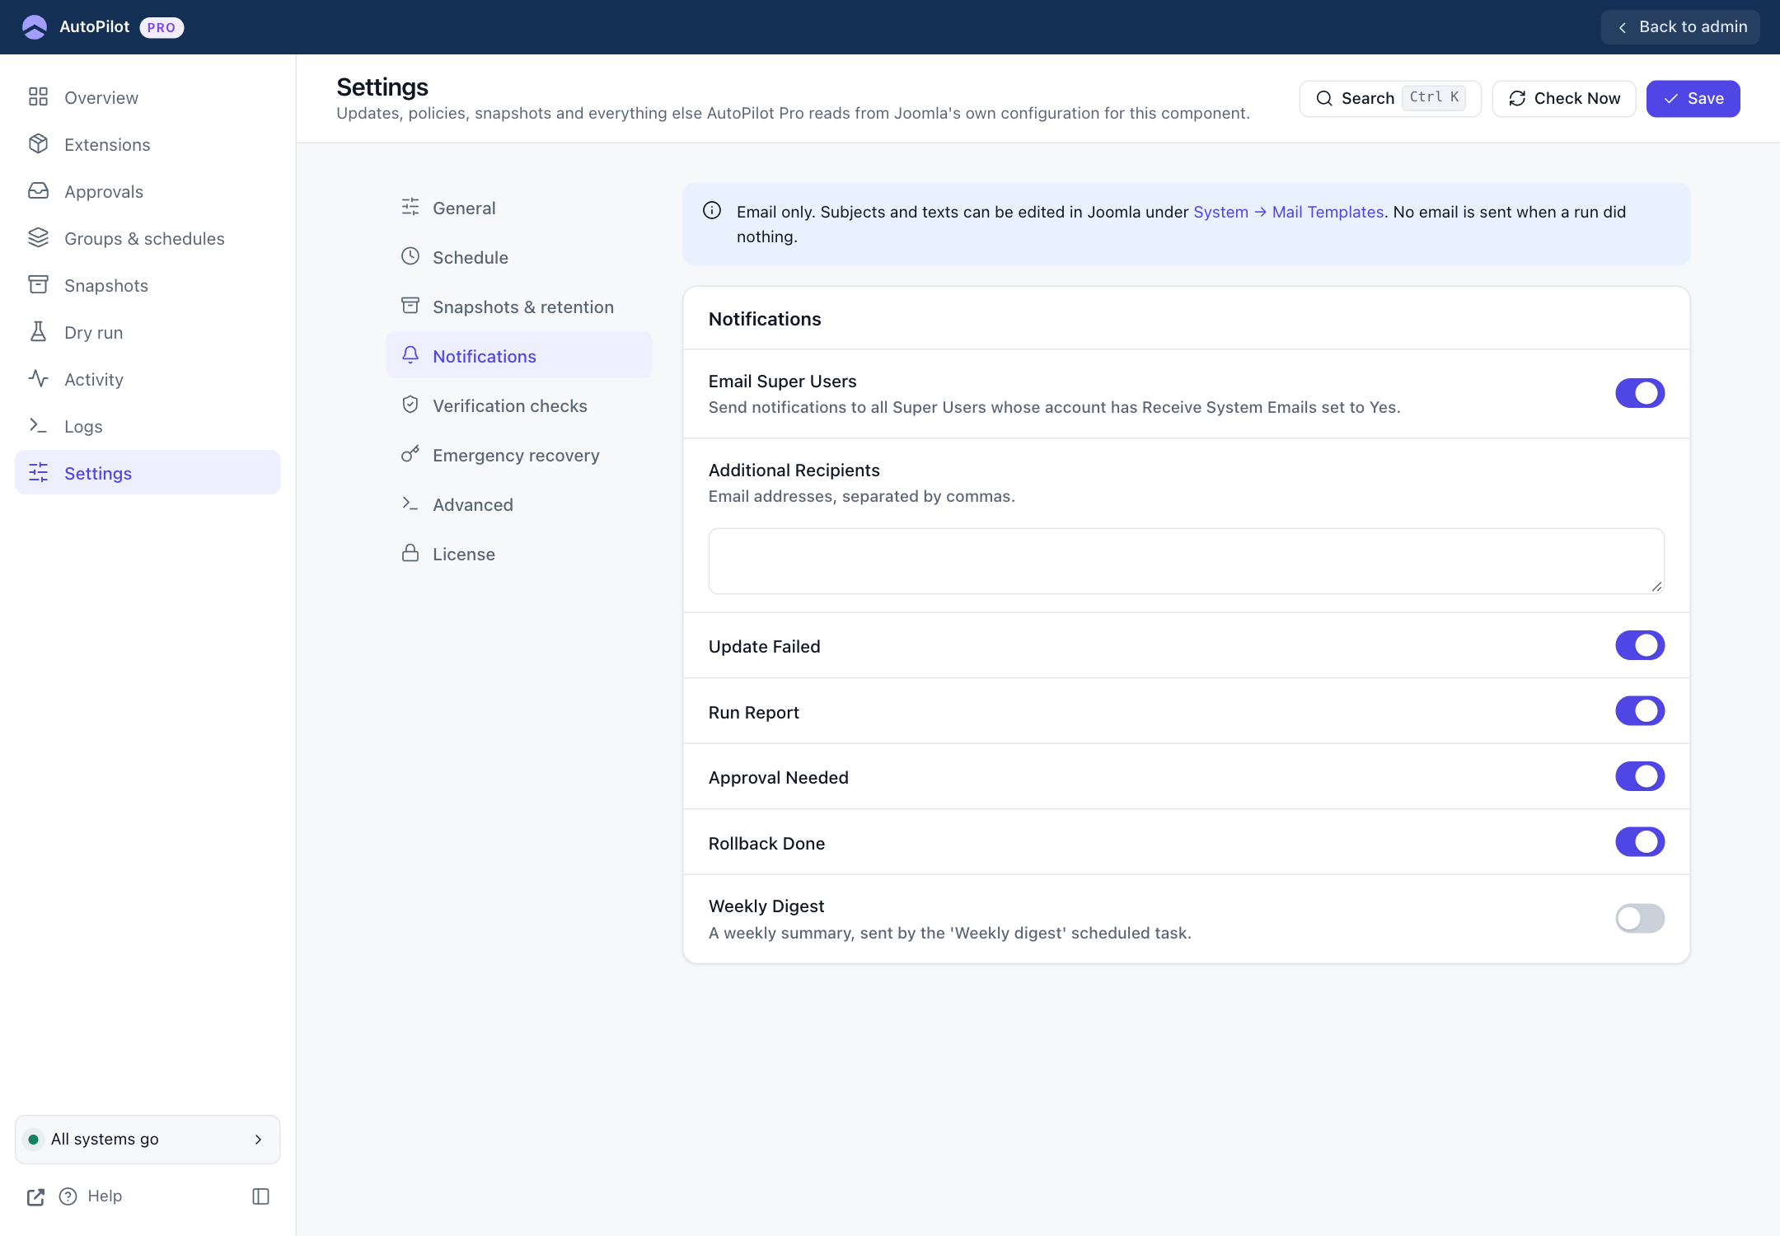Click the shield icon for Verification checks
The image size is (1780, 1236).
tap(410, 405)
